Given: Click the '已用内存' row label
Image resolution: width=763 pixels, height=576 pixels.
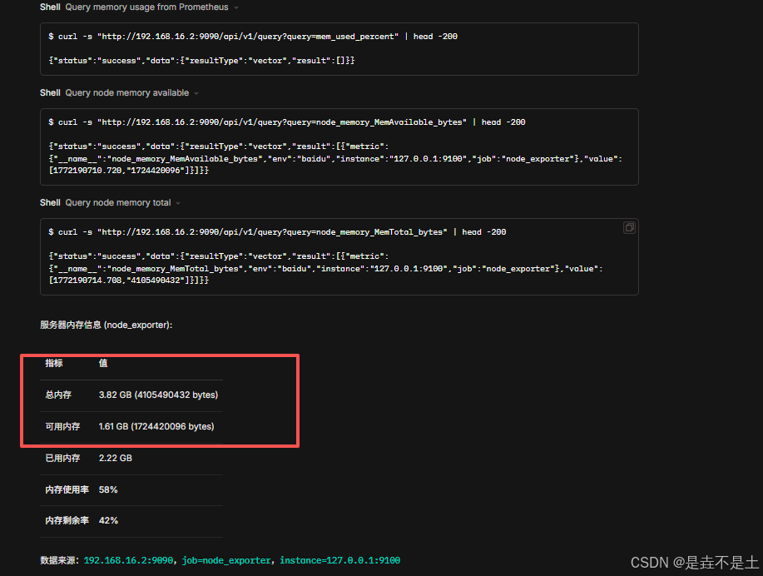Looking at the screenshot, I should [x=62, y=458].
